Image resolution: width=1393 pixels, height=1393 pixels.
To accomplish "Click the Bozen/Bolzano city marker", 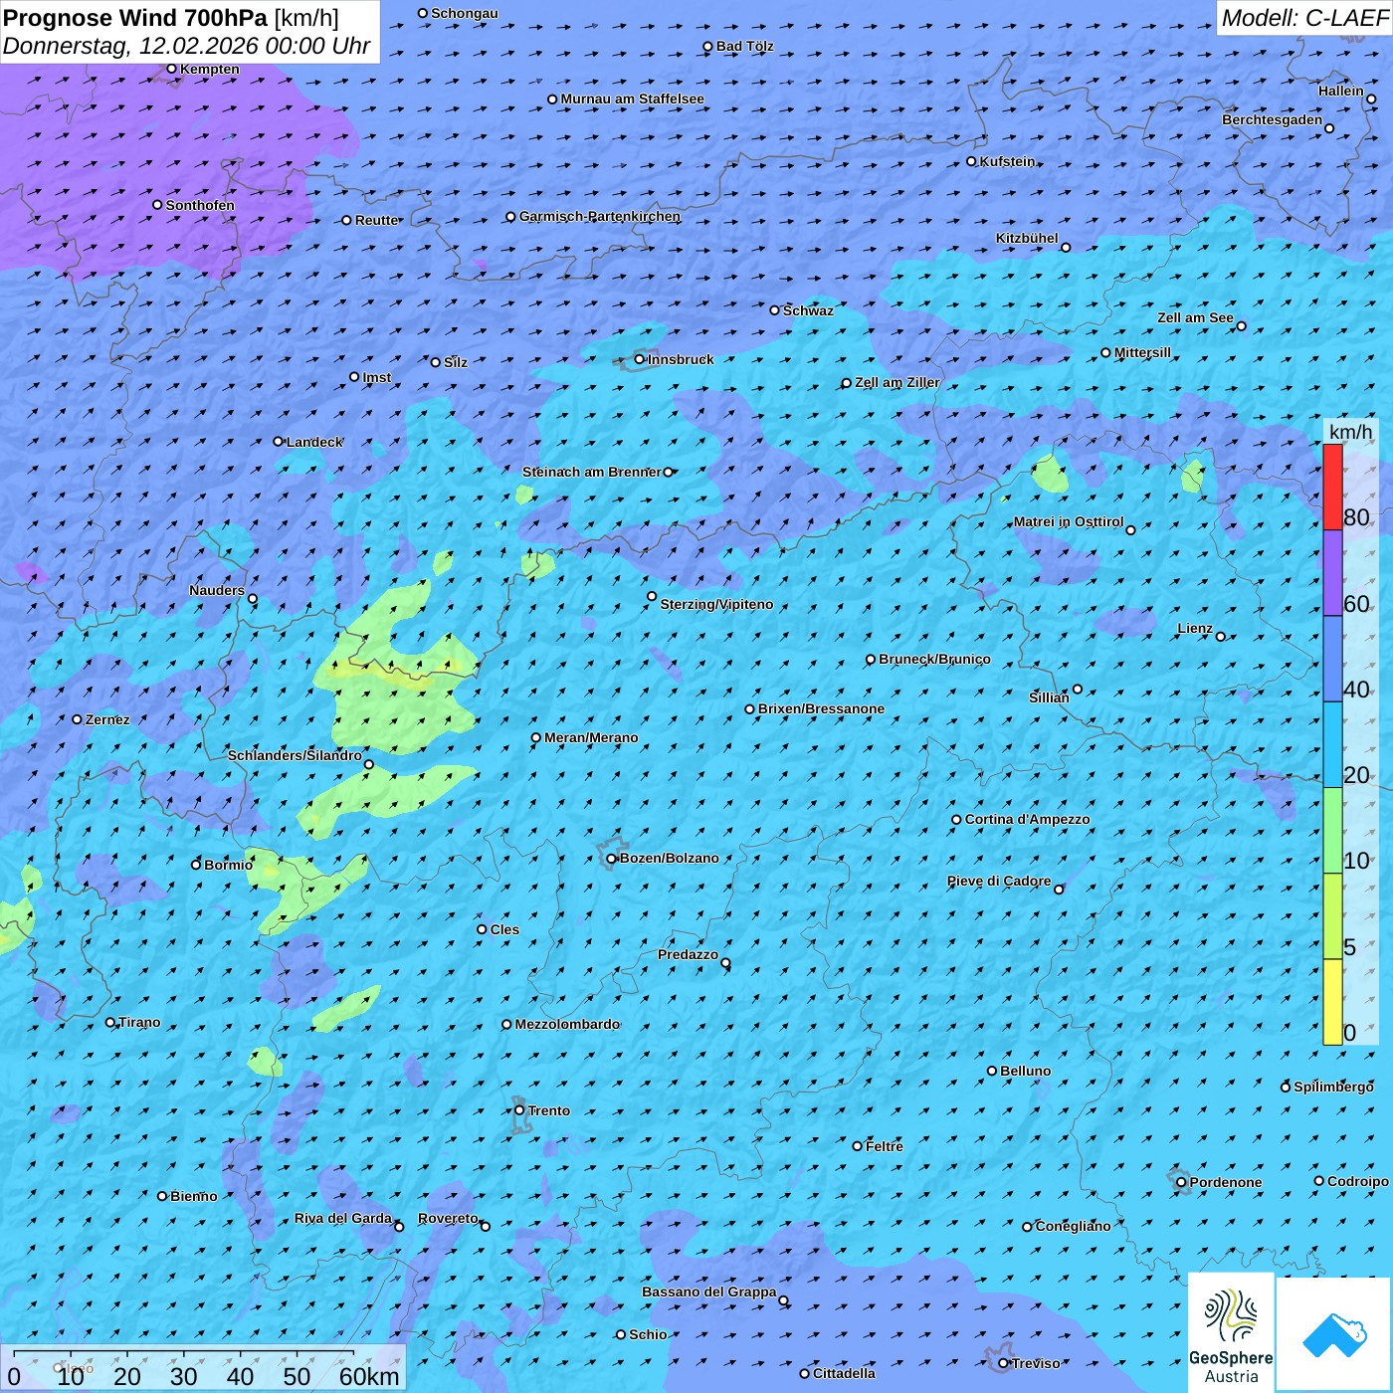I will pyautogui.click(x=611, y=859).
